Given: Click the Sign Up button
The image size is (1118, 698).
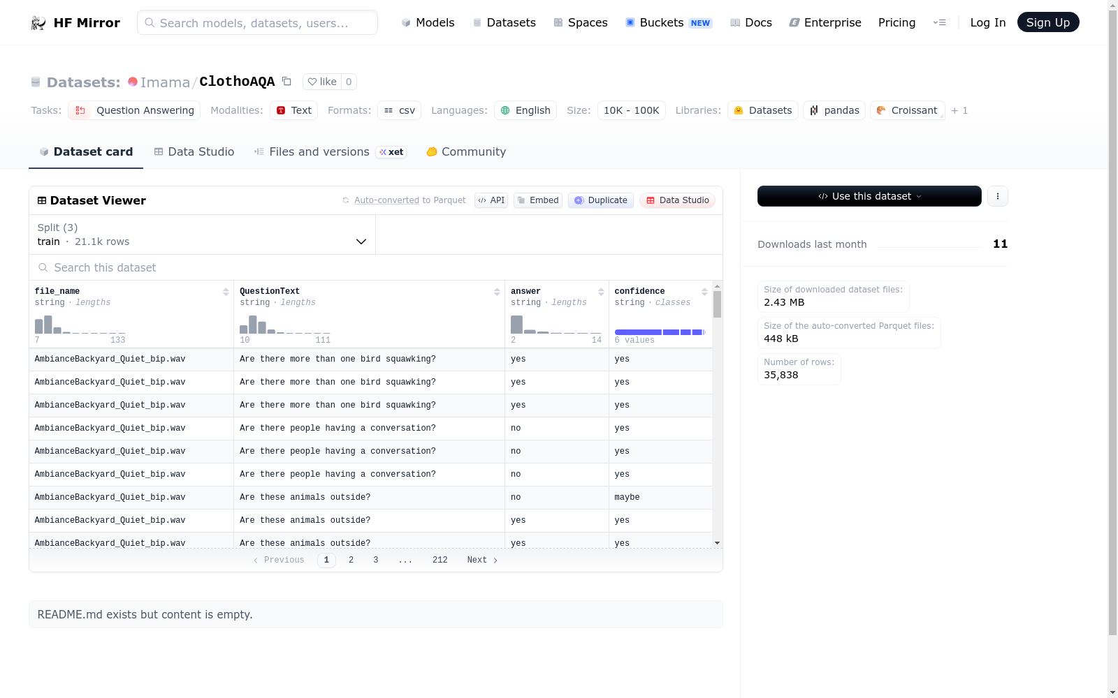Looking at the screenshot, I should tap(1047, 22).
